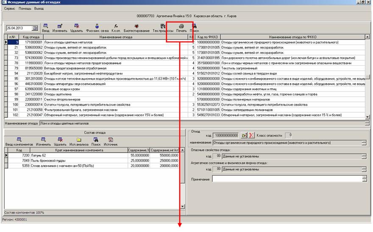Screen dimensions: 373x232
Task: Clear the waste code with red X button
Action: pyautogui.click(x=252, y=135)
